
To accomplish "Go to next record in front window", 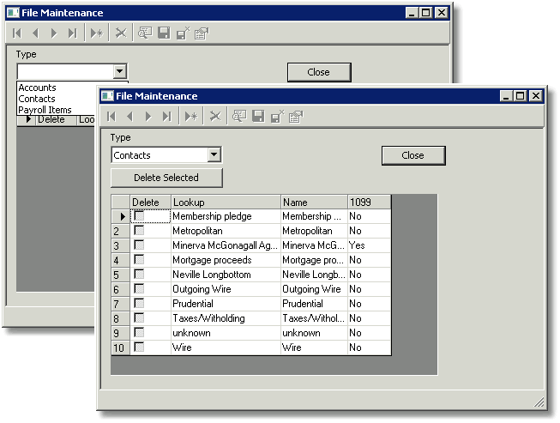I will pyautogui.click(x=148, y=117).
